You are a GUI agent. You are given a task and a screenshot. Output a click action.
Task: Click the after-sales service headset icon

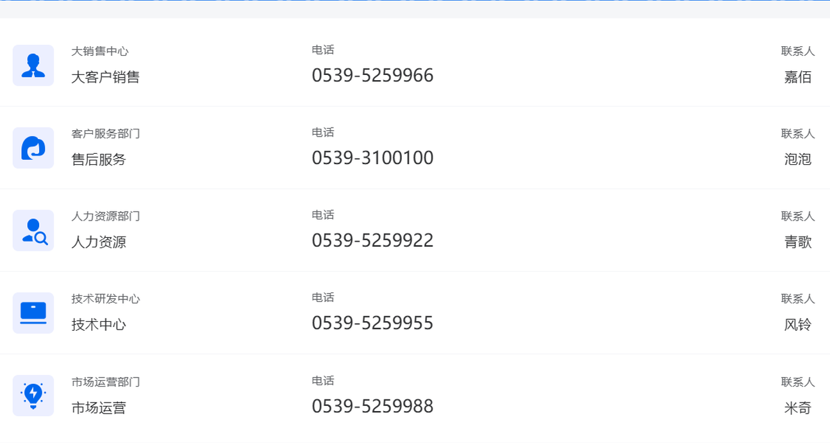click(x=33, y=148)
